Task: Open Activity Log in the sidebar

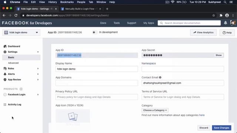Action: (x=14, y=105)
